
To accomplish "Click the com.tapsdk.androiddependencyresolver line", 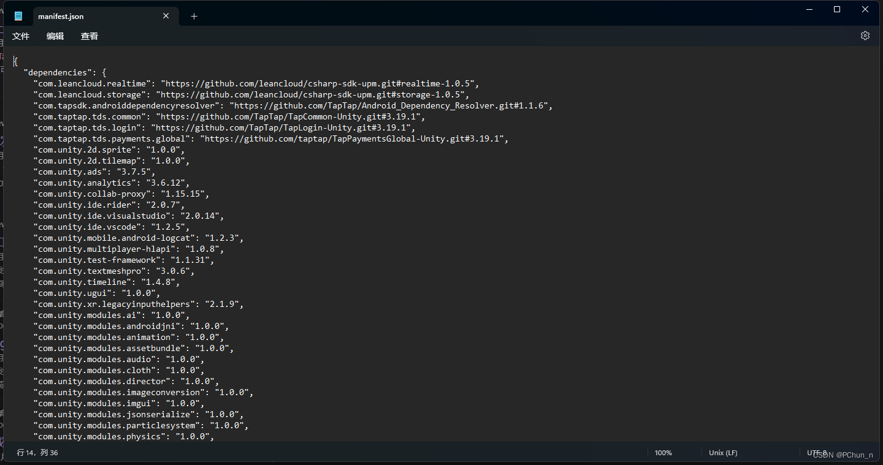I will [x=293, y=105].
